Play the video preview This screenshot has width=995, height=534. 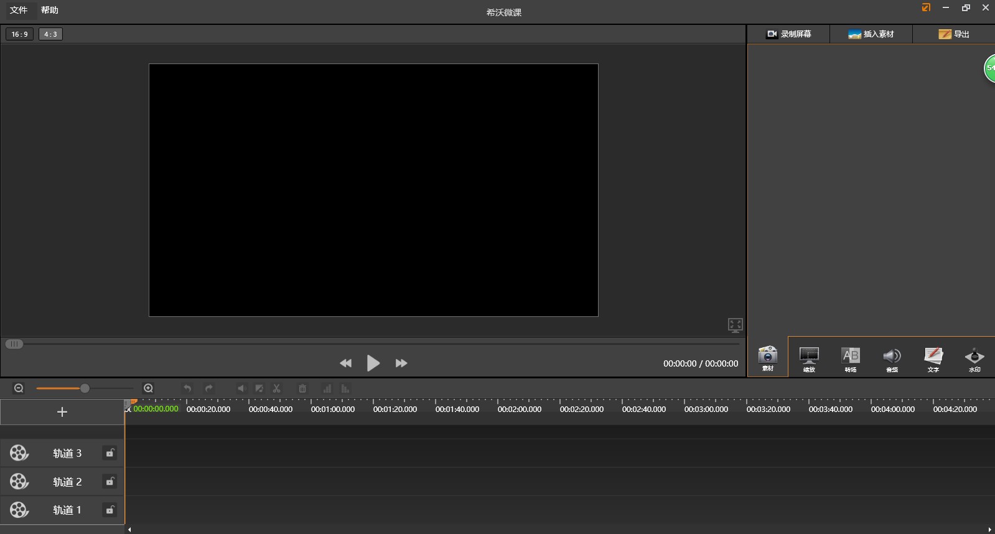point(373,363)
